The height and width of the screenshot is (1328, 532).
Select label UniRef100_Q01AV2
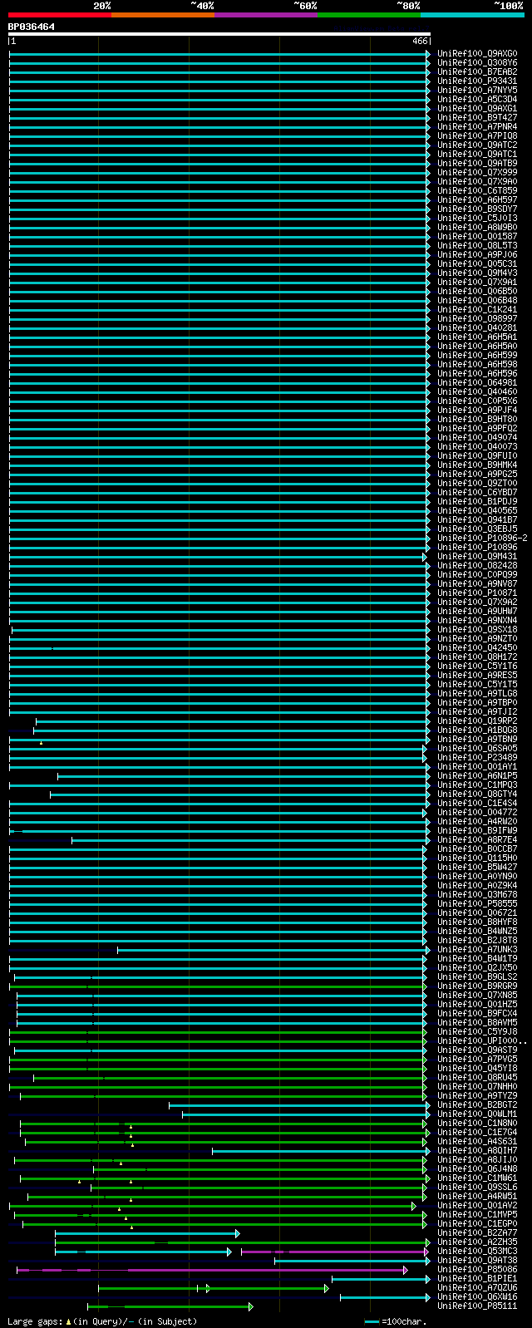pyautogui.click(x=477, y=1206)
